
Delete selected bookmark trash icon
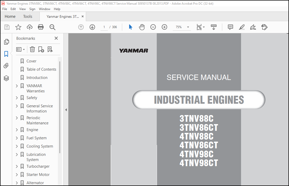tap(32, 49)
